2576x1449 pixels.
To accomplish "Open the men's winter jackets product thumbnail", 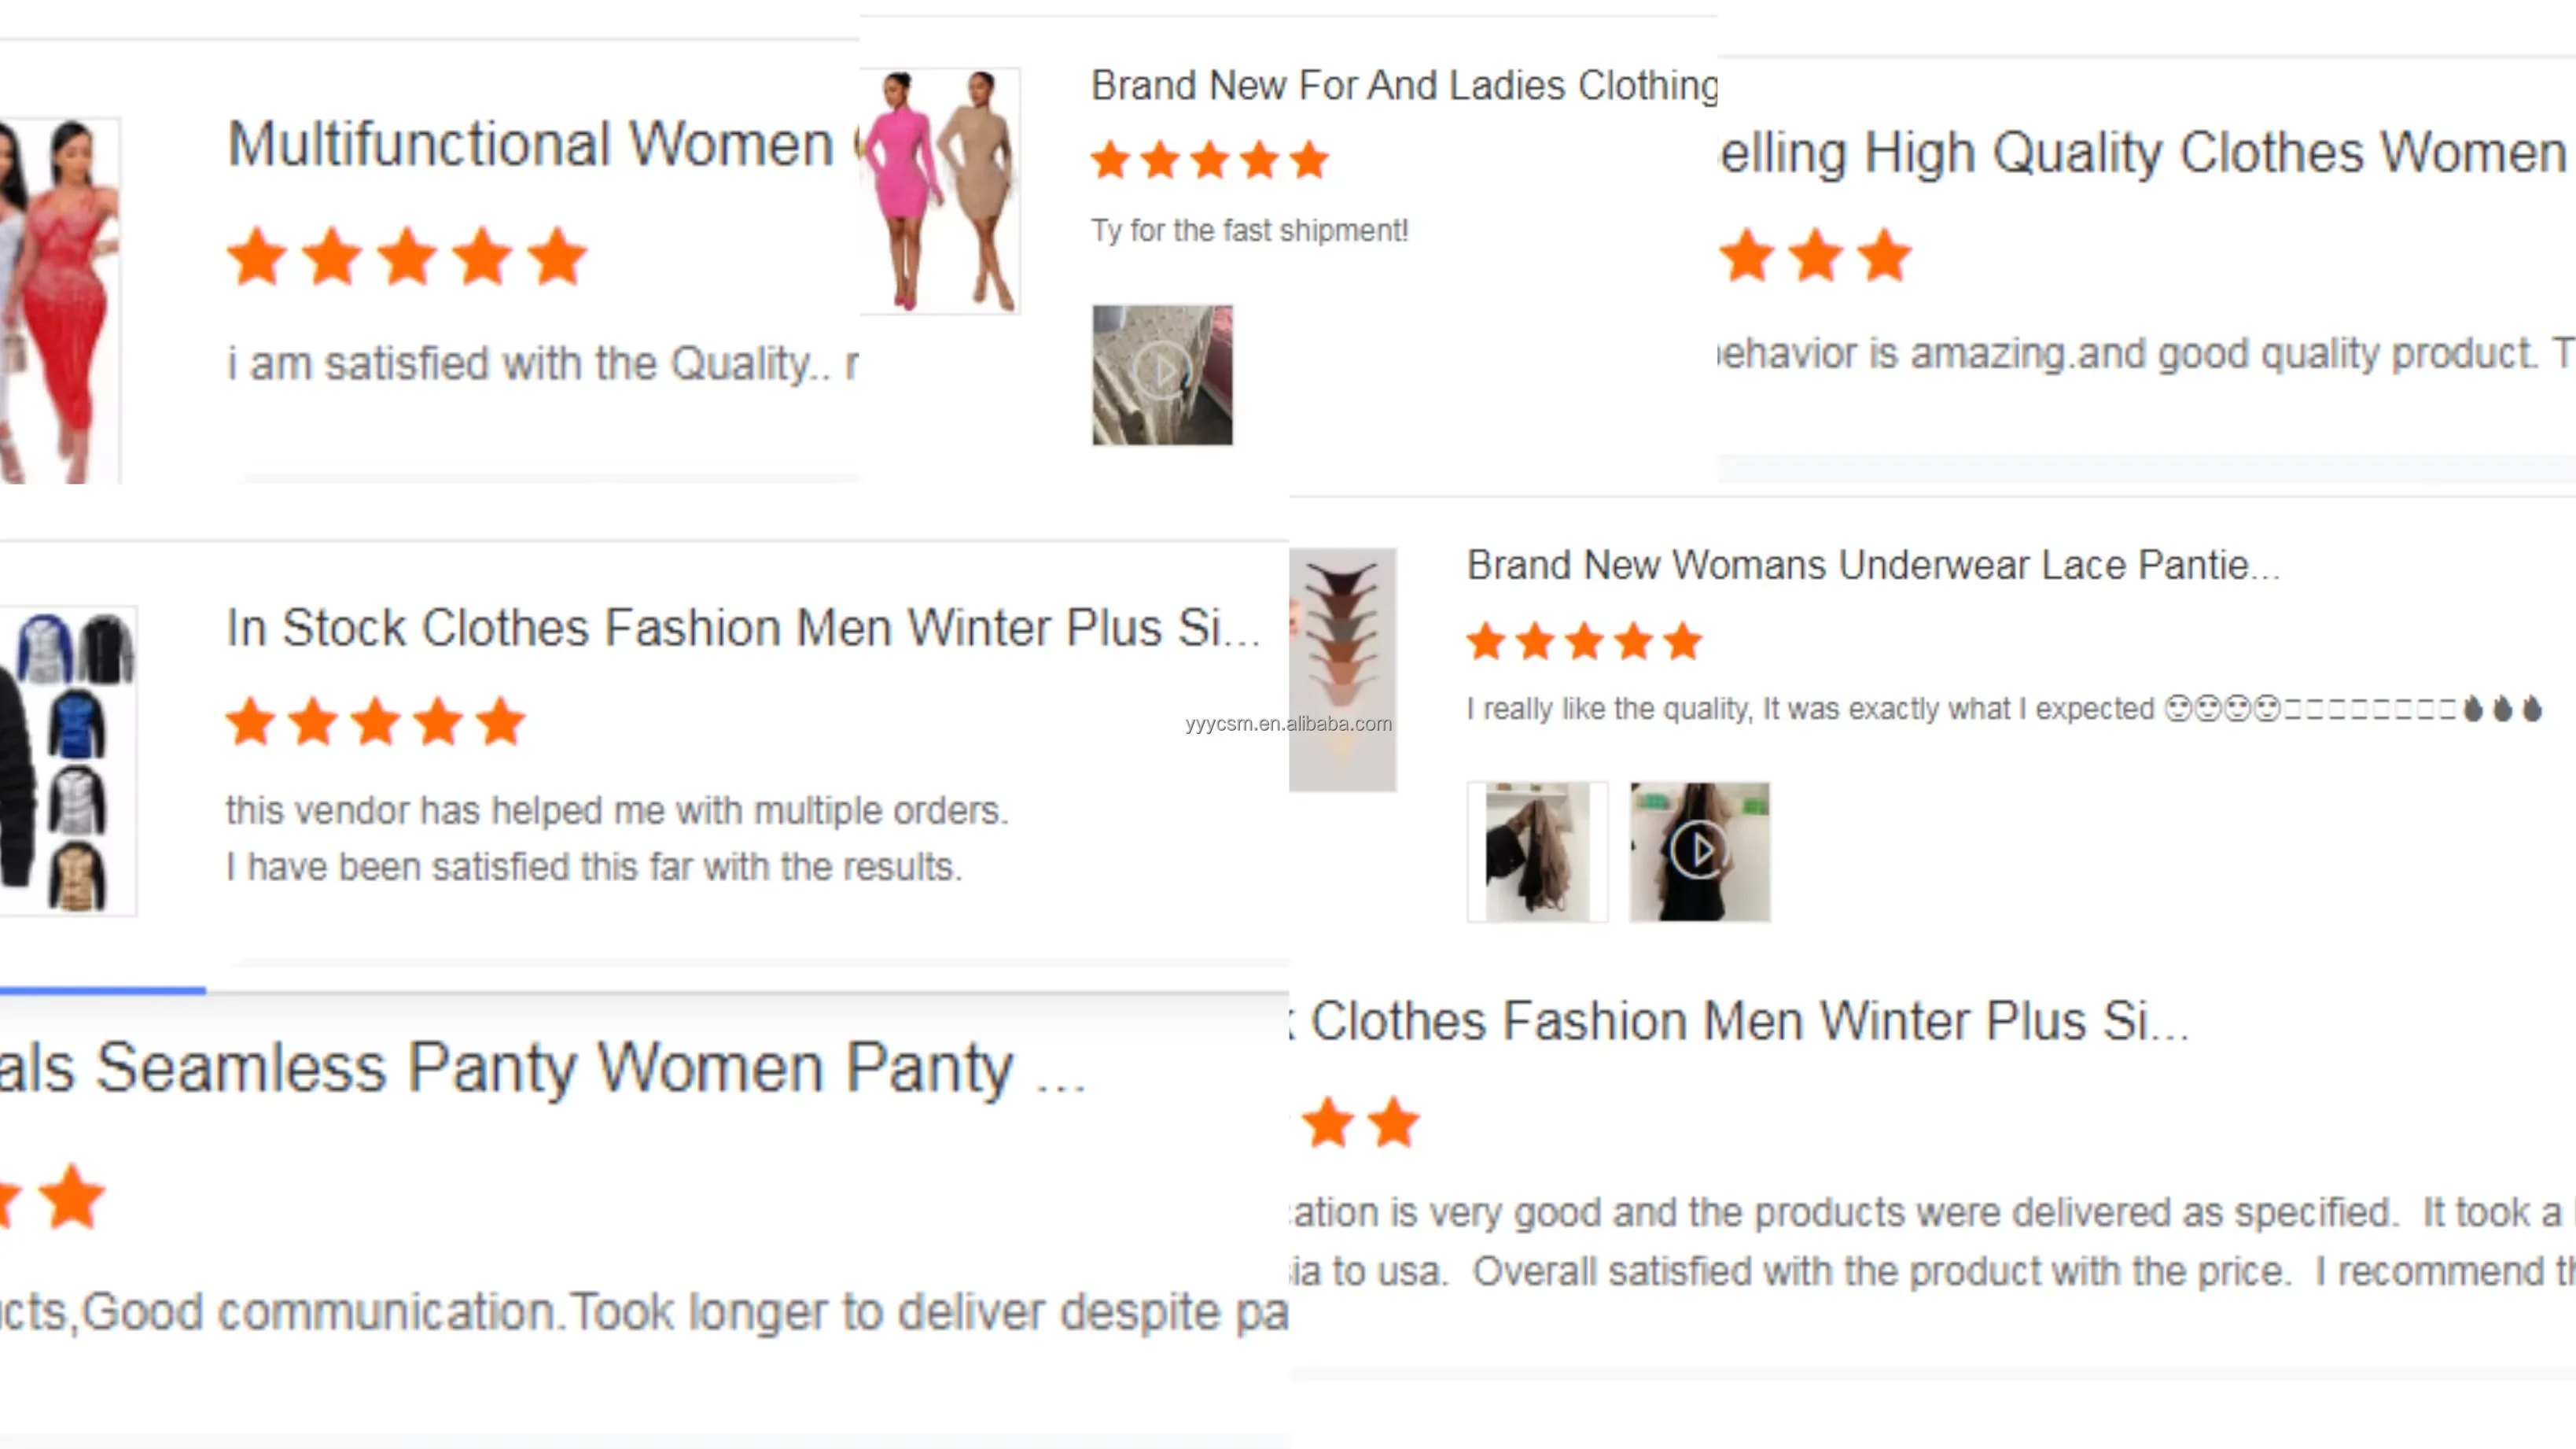I will click(68, 761).
